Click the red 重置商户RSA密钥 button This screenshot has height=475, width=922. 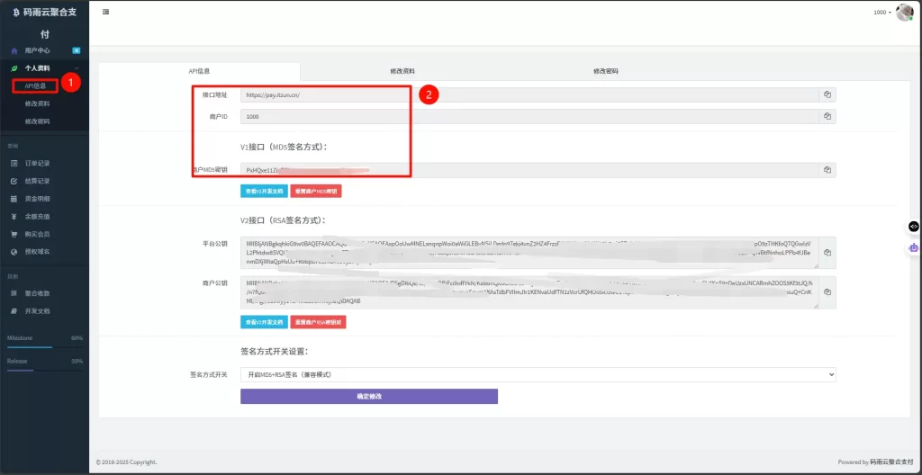coord(318,321)
